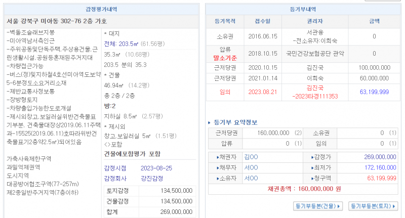The width and height of the screenshot is (405, 218).
Task: Click the 말소기준 red label
Action: click(225, 58)
